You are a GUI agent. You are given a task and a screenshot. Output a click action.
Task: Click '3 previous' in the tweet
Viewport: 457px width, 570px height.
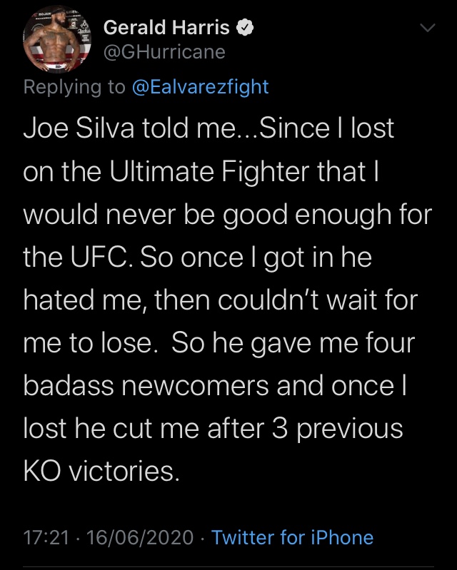click(x=337, y=429)
